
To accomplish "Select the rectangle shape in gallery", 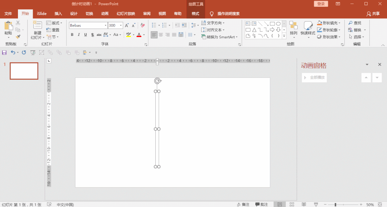I will 272,24.
